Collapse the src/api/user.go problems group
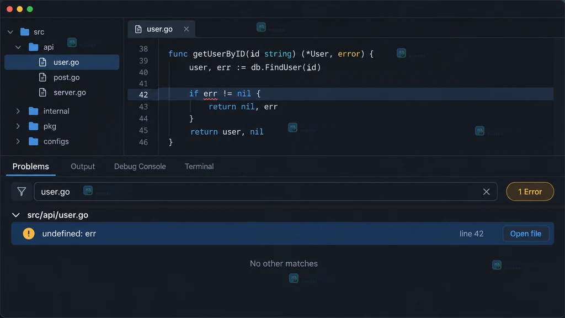The image size is (565, 318). tap(16, 215)
